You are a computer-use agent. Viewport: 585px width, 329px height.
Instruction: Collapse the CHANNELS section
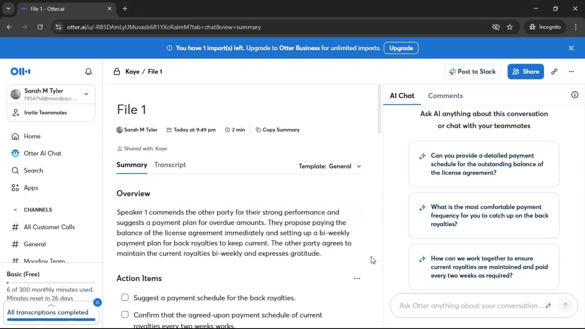[x=15, y=210]
